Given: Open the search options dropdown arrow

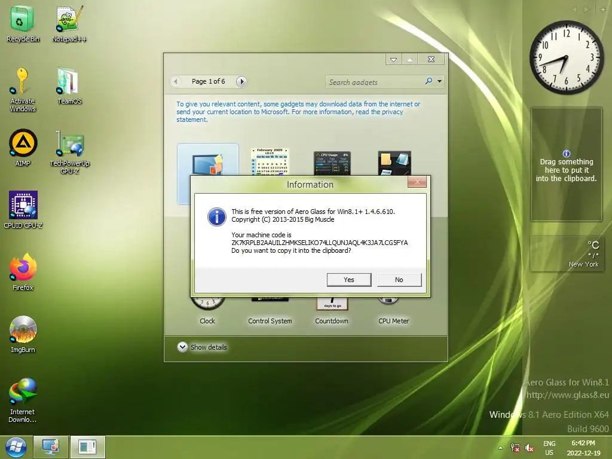Looking at the screenshot, I should pyautogui.click(x=439, y=81).
